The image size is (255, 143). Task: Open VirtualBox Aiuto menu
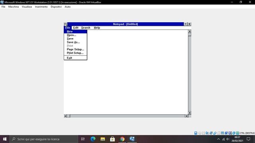coord(68,7)
